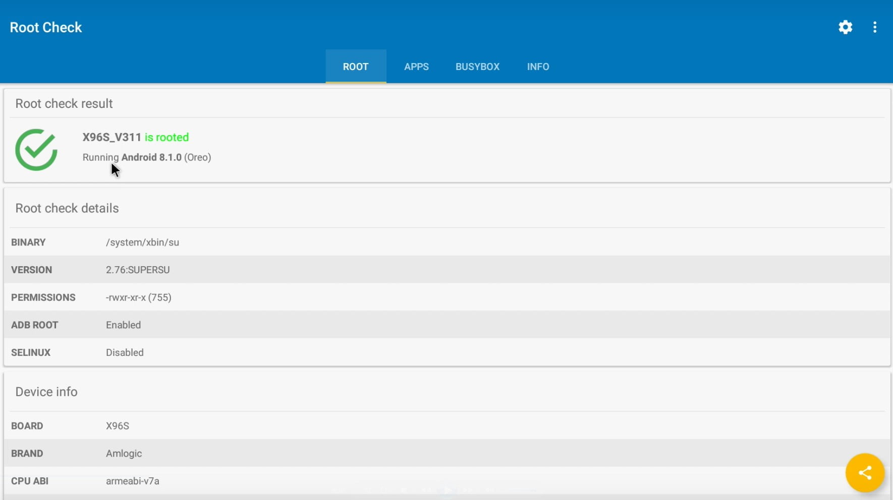Viewport: 893px width, 500px height.
Task: Click the 'is rooted' status text
Action: click(166, 137)
